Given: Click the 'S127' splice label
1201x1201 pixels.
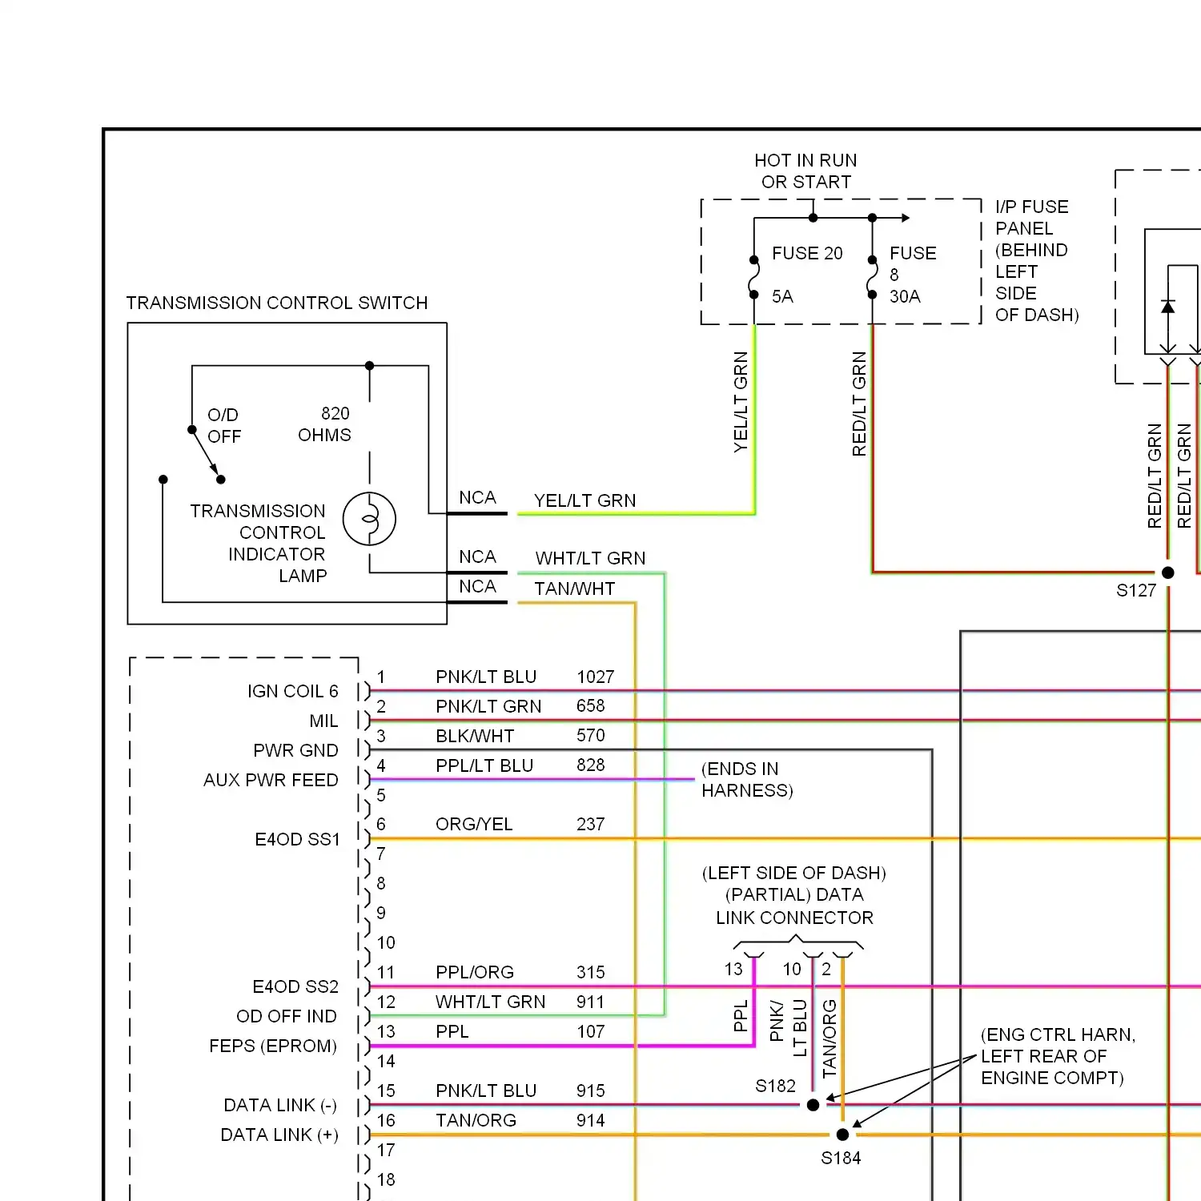Looking at the screenshot, I should tap(1136, 591).
